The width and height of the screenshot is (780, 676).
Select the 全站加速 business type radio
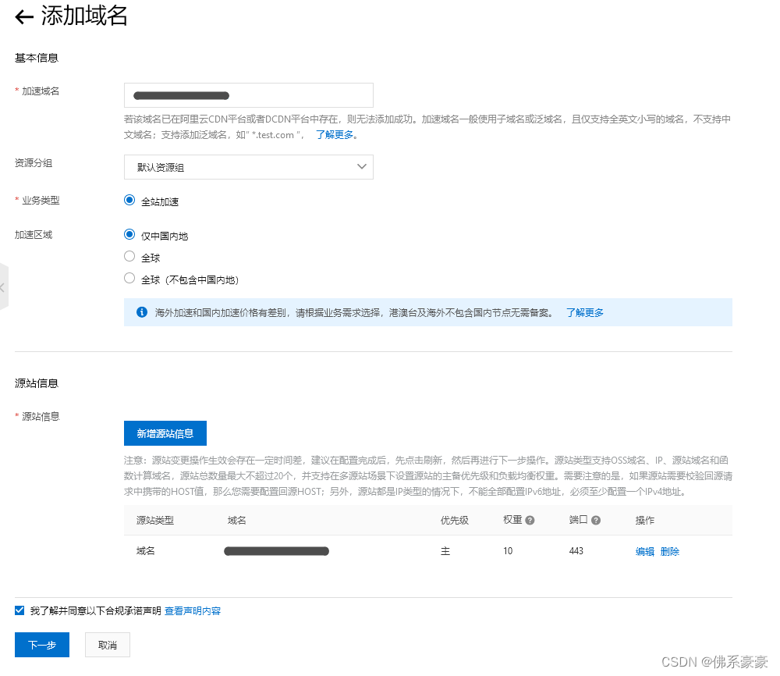tap(129, 200)
